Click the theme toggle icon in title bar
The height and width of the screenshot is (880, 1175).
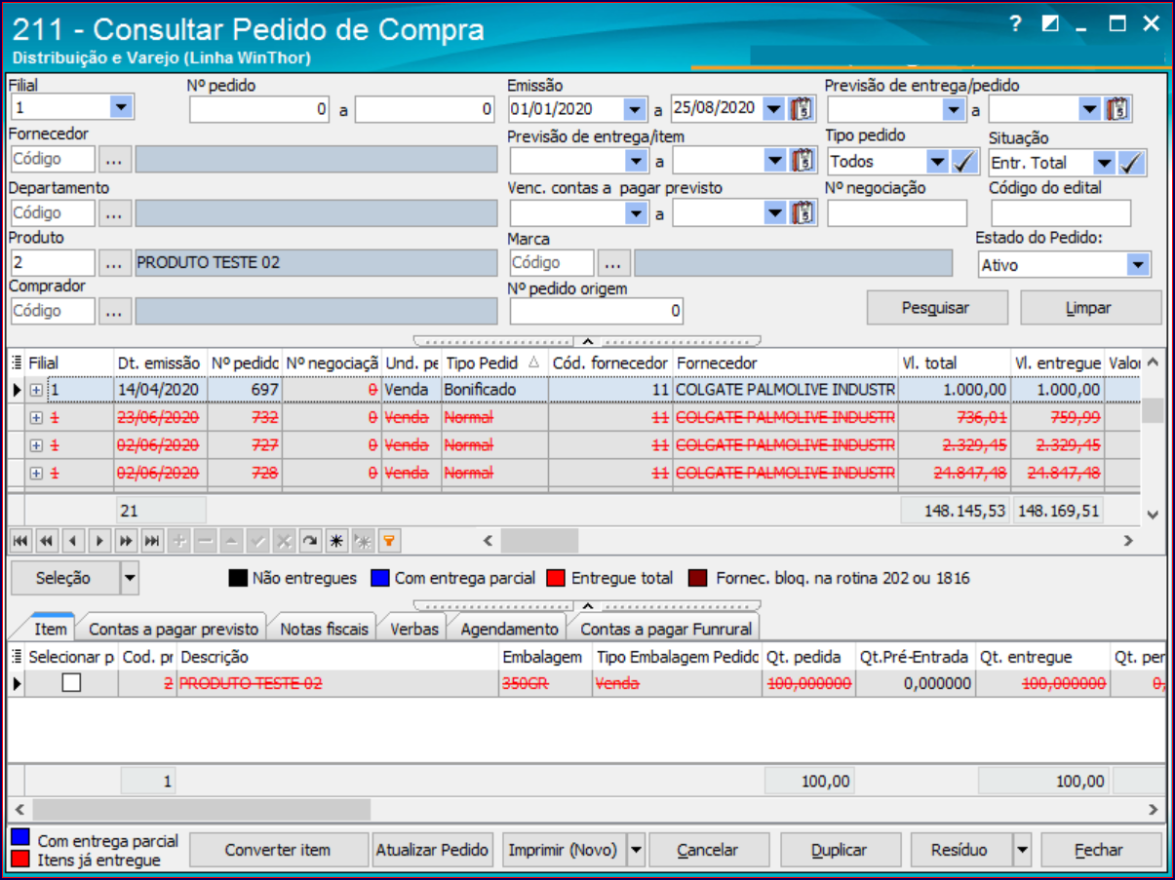click(x=1050, y=24)
